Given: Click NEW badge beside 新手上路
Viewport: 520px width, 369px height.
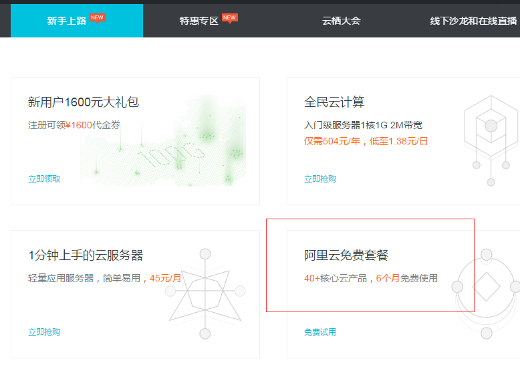Looking at the screenshot, I should click(98, 18).
